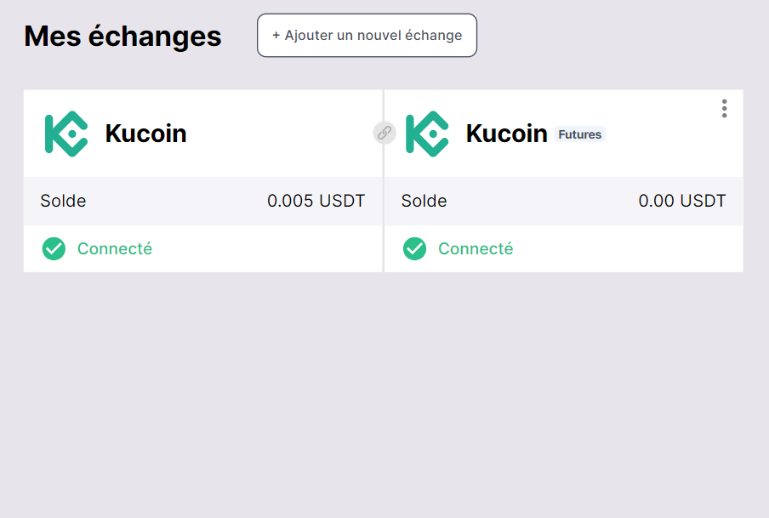Image resolution: width=769 pixels, height=518 pixels.
Task: Click the Kucoin Futures account logo
Action: (x=426, y=134)
